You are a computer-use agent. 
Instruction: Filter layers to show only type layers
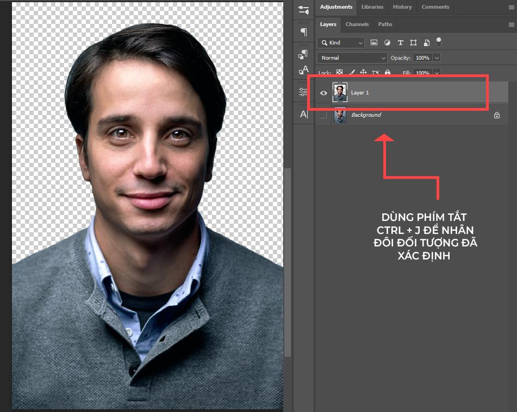pyautogui.click(x=401, y=42)
